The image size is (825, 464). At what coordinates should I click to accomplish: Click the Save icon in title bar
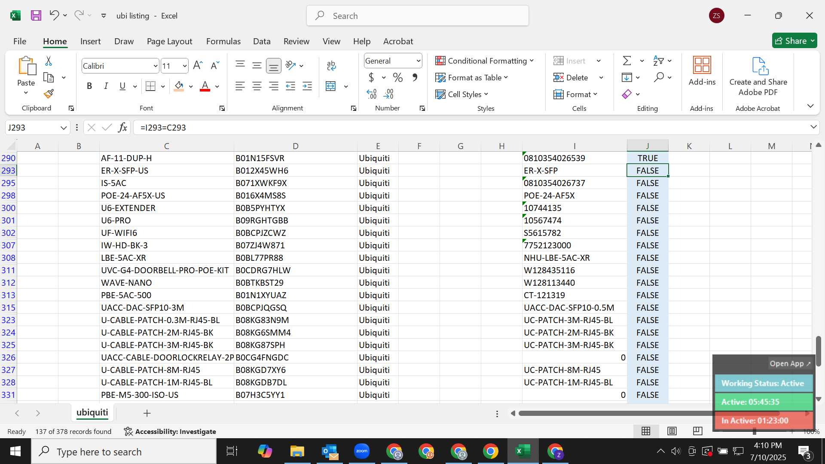point(36,16)
